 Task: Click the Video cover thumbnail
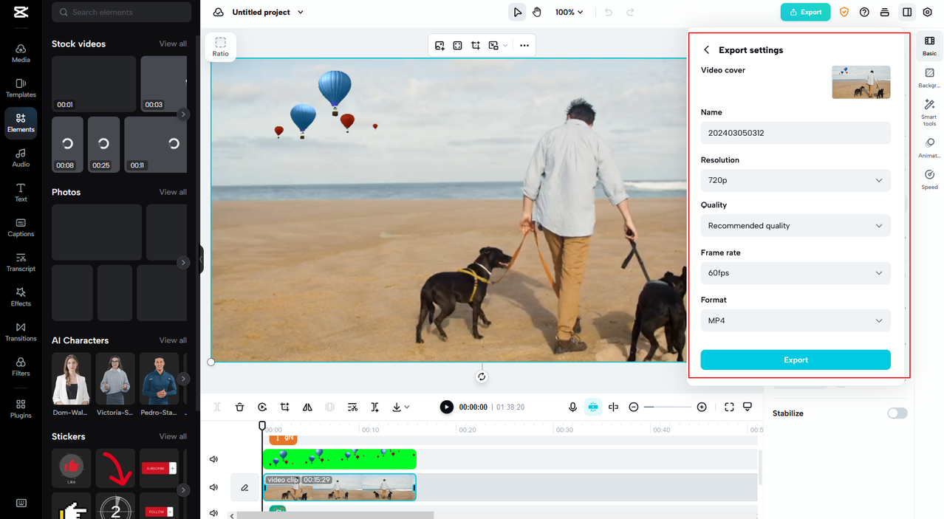(x=861, y=82)
